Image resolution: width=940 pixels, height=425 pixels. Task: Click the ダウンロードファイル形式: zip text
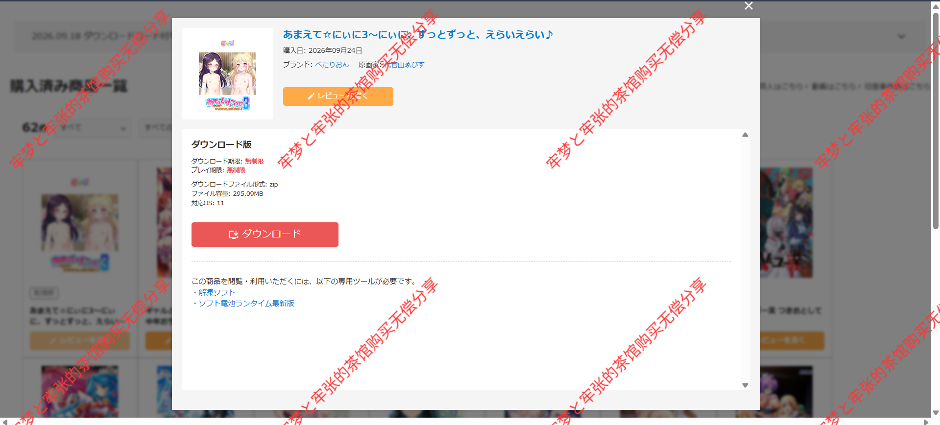pos(235,185)
